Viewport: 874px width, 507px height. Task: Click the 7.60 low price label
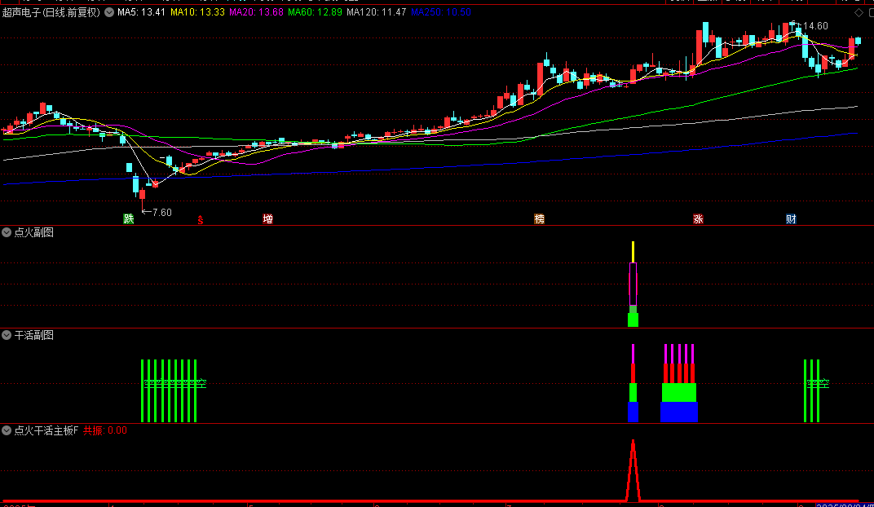point(161,212)
